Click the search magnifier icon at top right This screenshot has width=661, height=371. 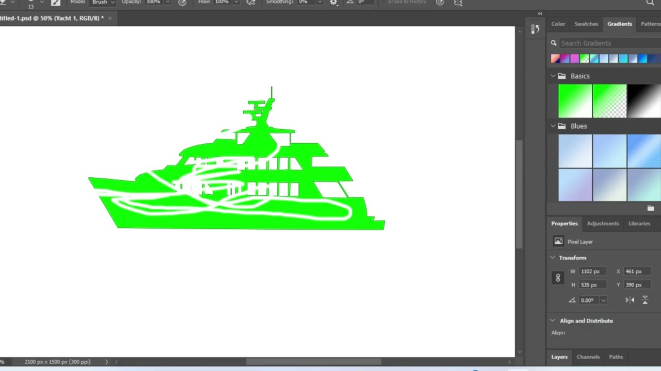[x=650, y=3]
